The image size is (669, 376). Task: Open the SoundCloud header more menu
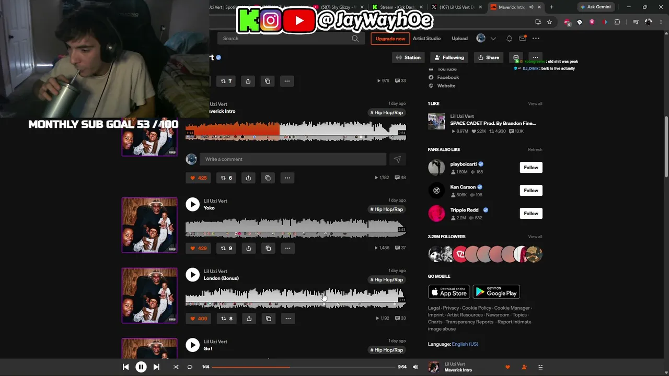point(536,38)
